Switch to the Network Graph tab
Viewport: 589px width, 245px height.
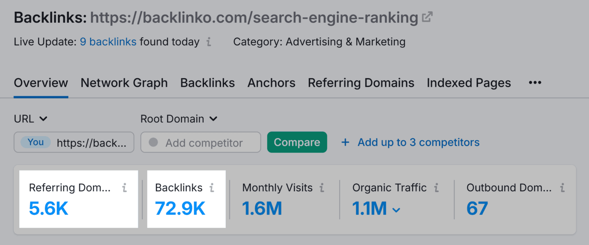coord(124,83)
